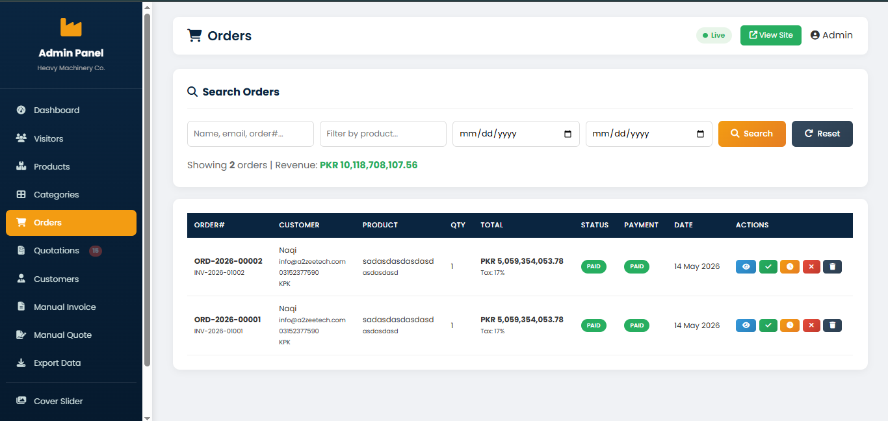Mark order ORD-2026-00002 complete with green checkmark

point(768,266)
